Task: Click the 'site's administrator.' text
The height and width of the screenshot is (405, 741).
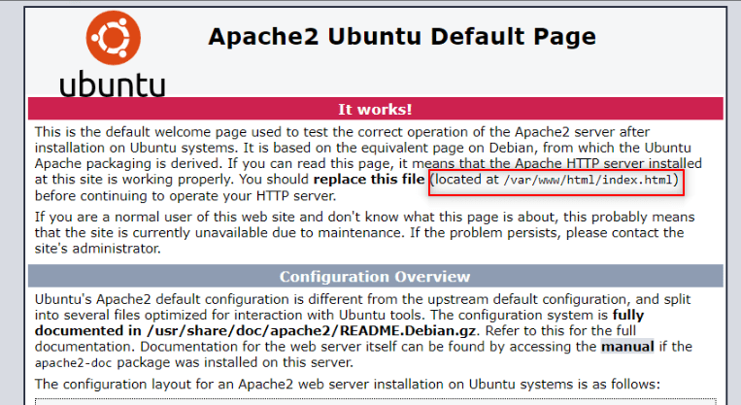Action: [x=98, y=249]
